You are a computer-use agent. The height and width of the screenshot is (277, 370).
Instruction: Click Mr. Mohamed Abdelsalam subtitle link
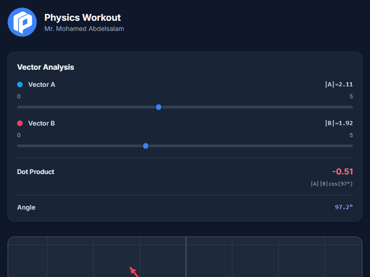[x=84, y=28]
